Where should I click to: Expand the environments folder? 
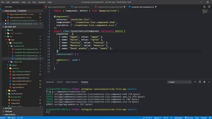(6, 94)
